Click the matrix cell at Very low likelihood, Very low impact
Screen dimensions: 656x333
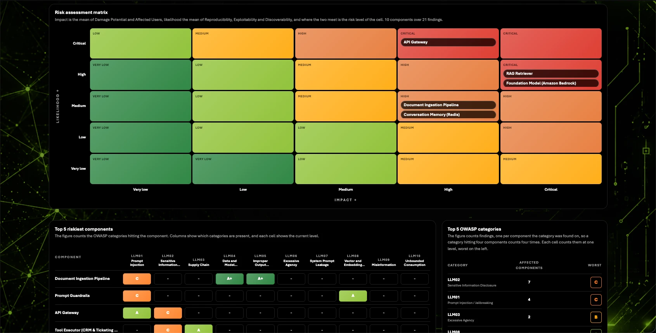[x=140, y=169]
